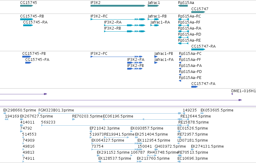
Task: Select the CG15747-PA protein label
Action: click(x=203, y=84)
